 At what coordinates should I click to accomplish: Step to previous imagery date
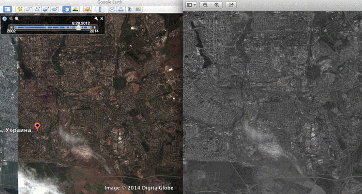pos(11,27)
